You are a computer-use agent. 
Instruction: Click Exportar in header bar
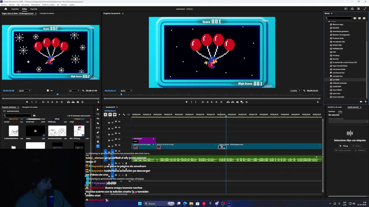pyautogui.click(x=34, y=9)
